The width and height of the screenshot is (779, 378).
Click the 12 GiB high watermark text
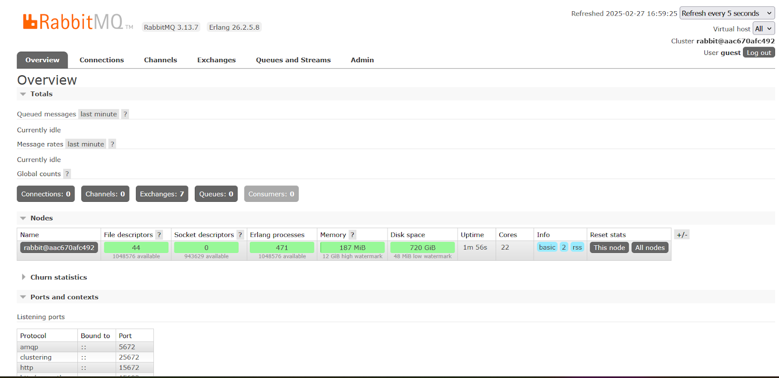(x=352, y=256)
